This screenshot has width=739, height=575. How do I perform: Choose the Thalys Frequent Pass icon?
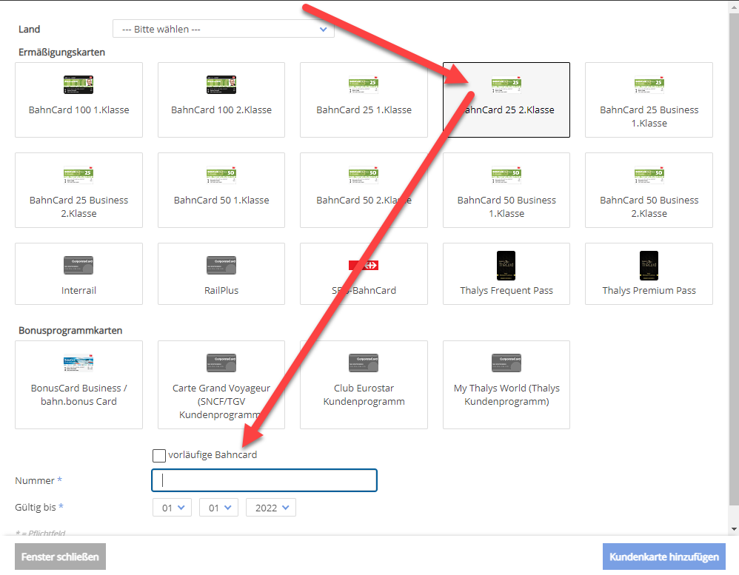coord(506,266)
